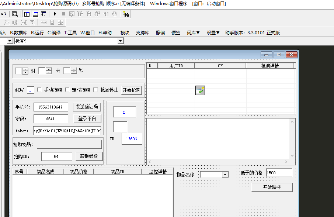Click the make same size icon

[x=60, y=22]
